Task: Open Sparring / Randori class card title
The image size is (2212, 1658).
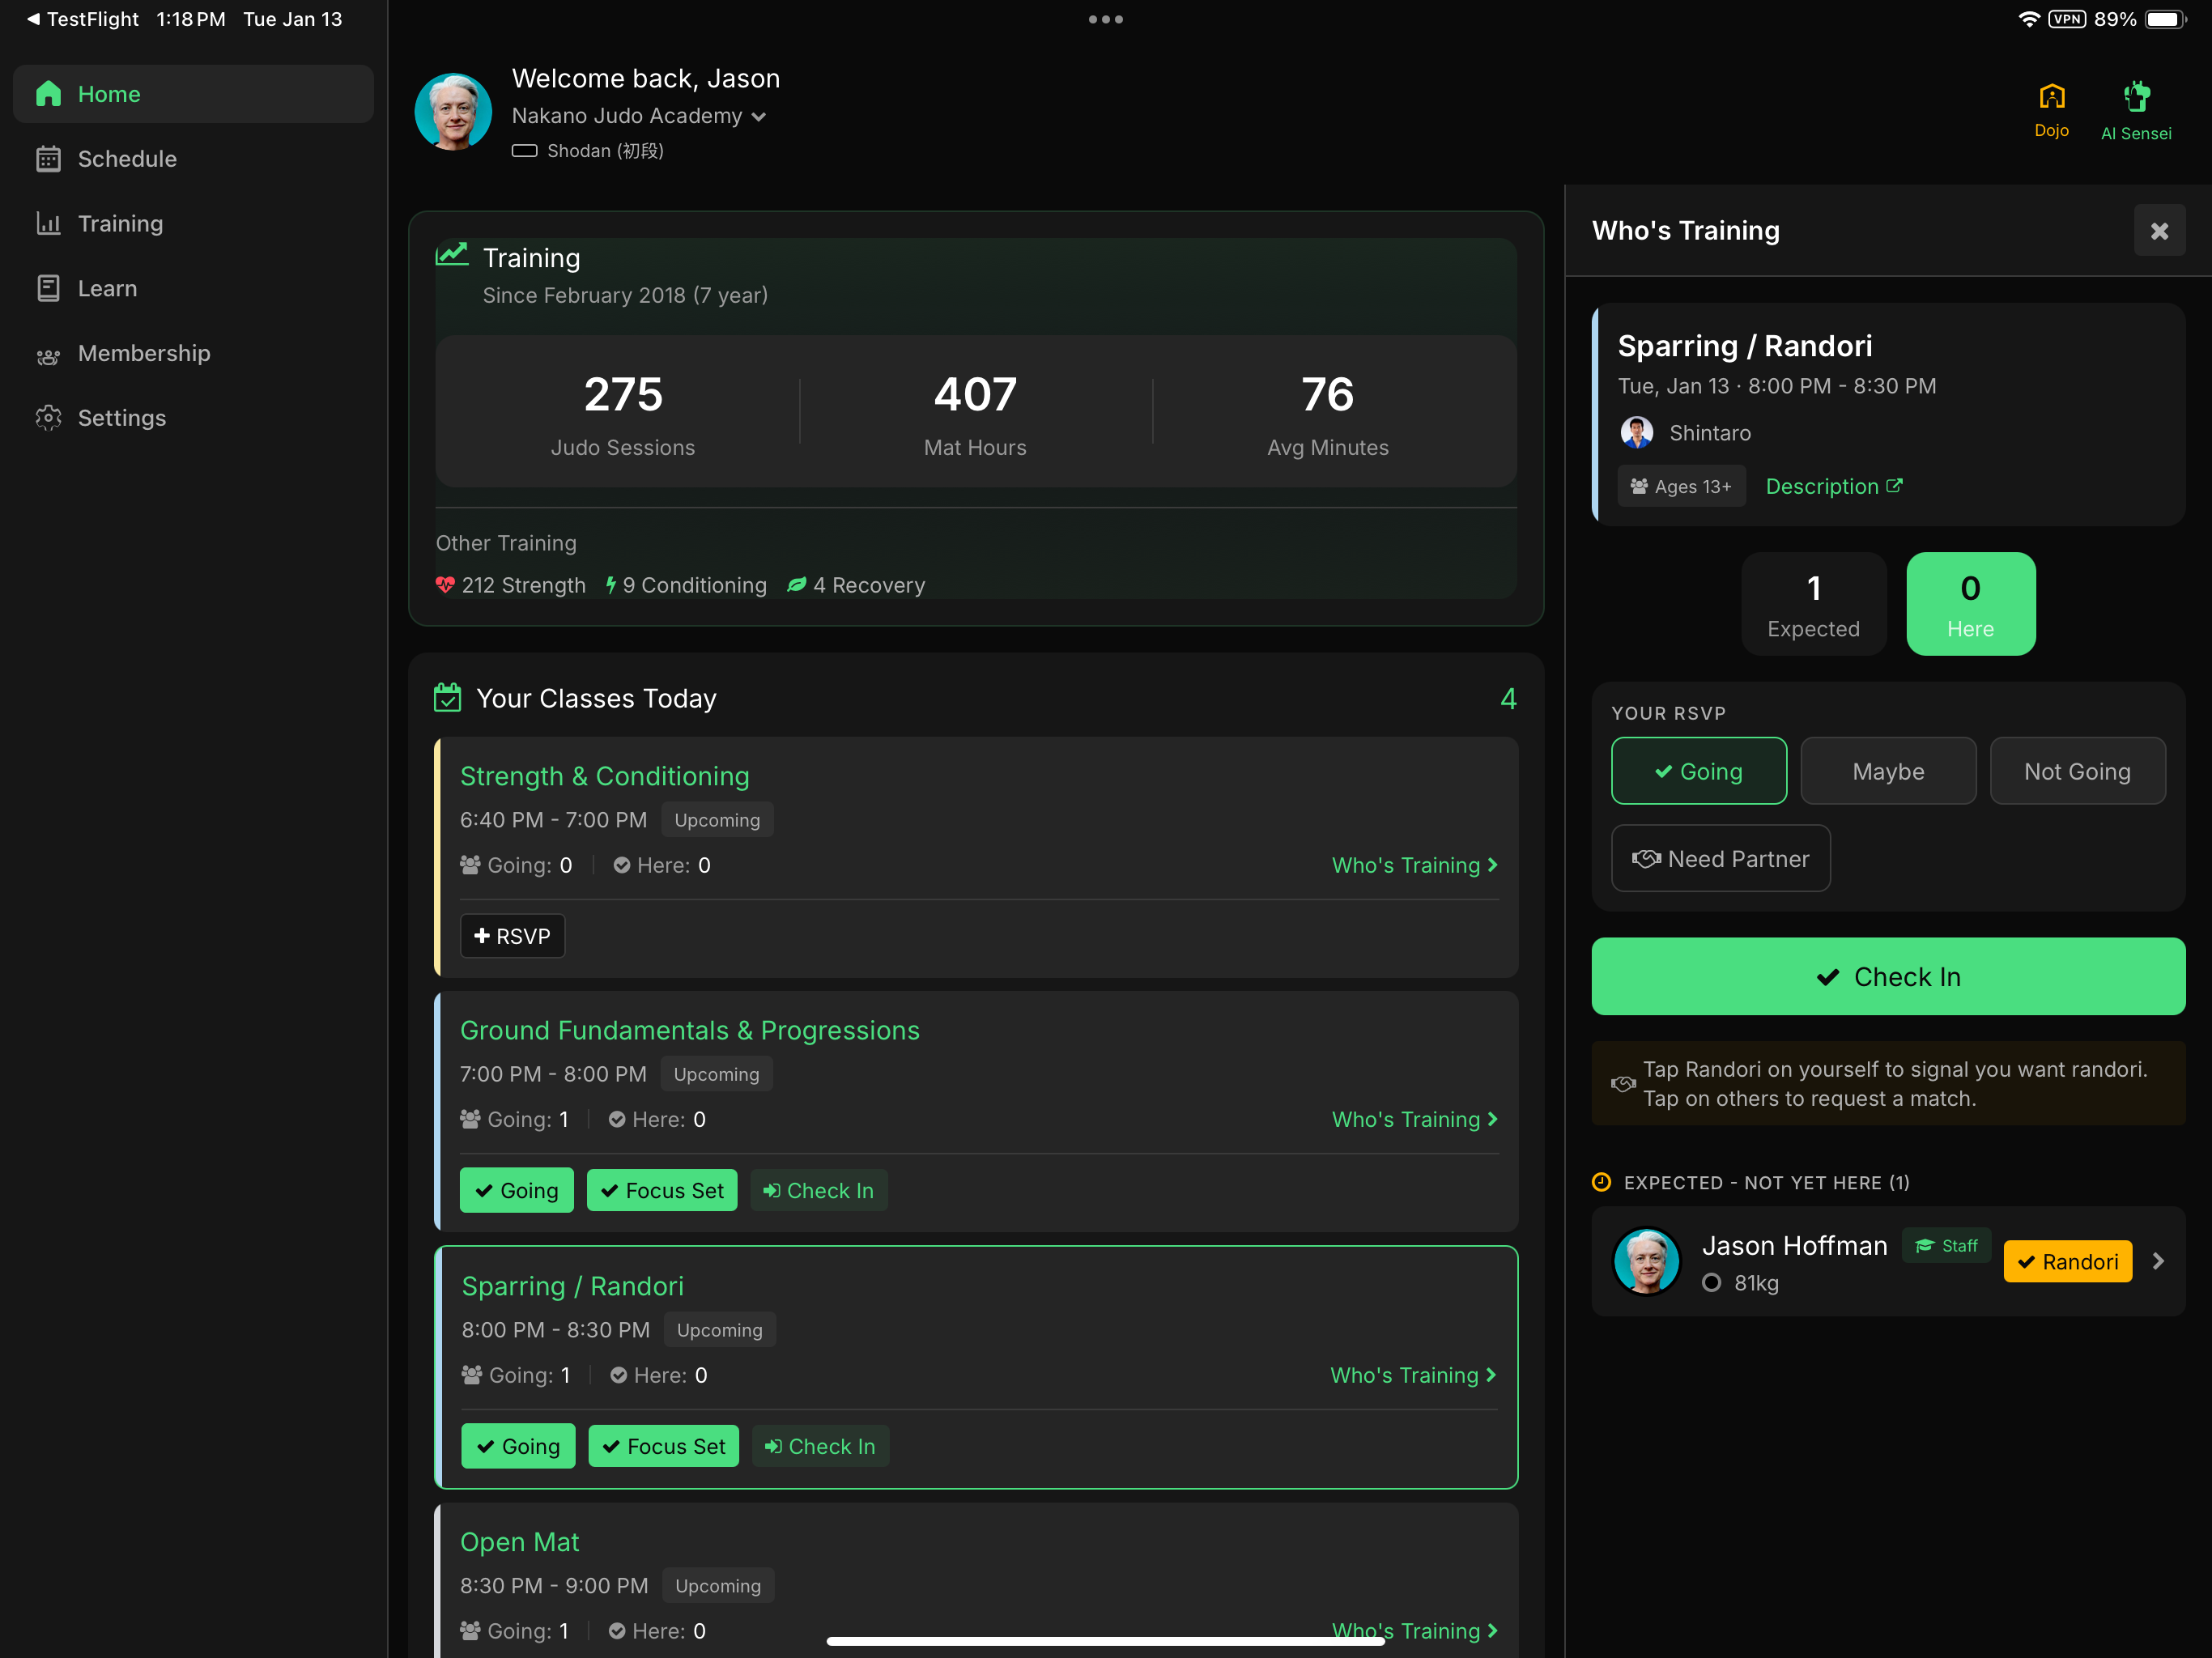Action: [x=572, y=1286]
